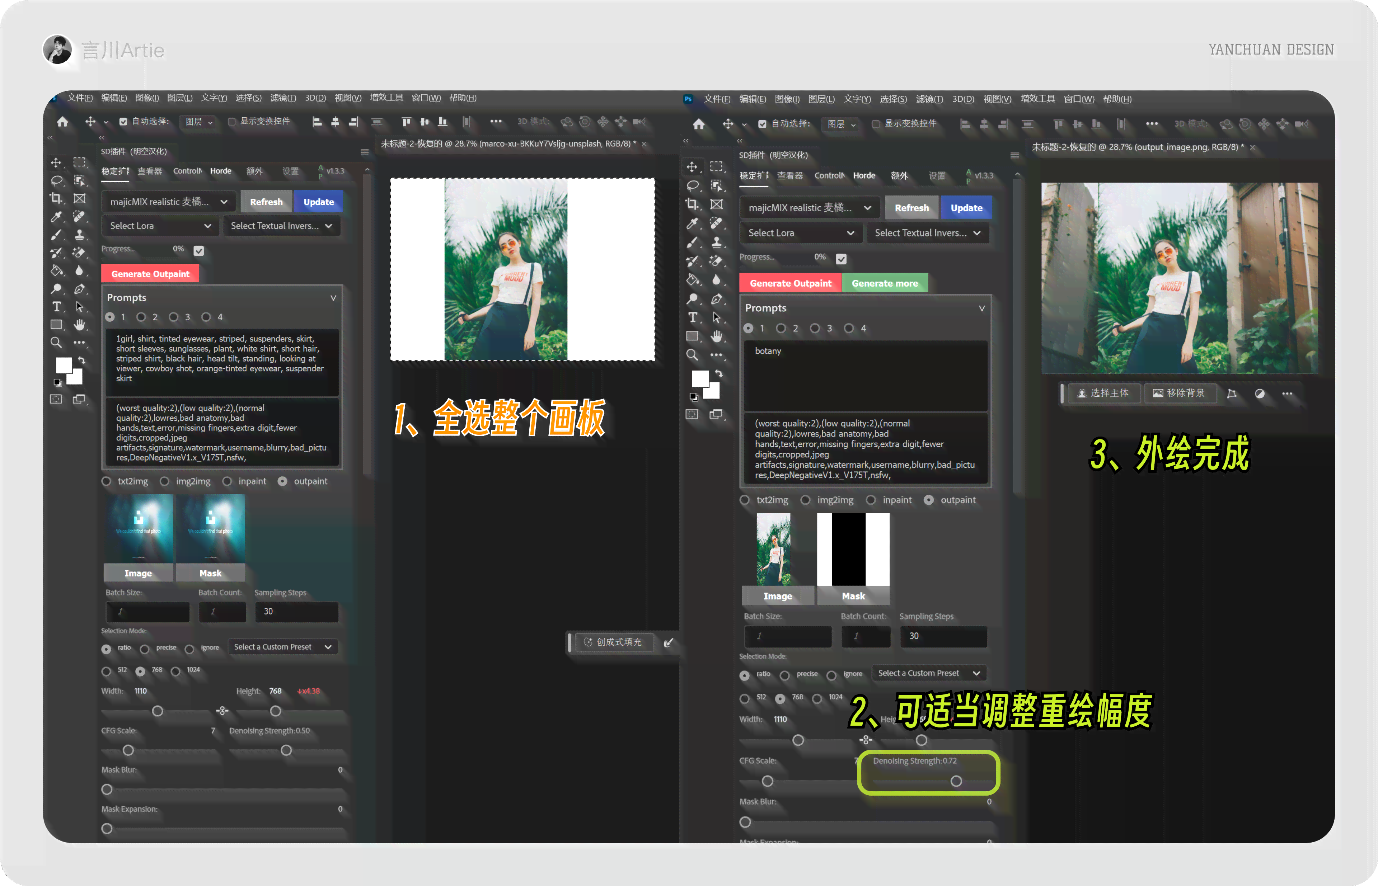Select the Paint Bucket tool in left window
Image resolution: width=1378 pixels, height=886 pixels.
pyautogui.click(x=56, y=270)
